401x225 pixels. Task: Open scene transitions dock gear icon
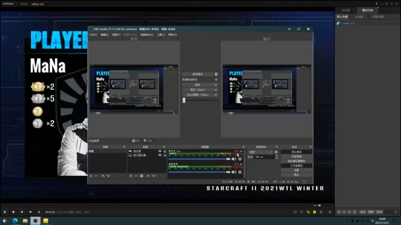click(x=276, y=152)
